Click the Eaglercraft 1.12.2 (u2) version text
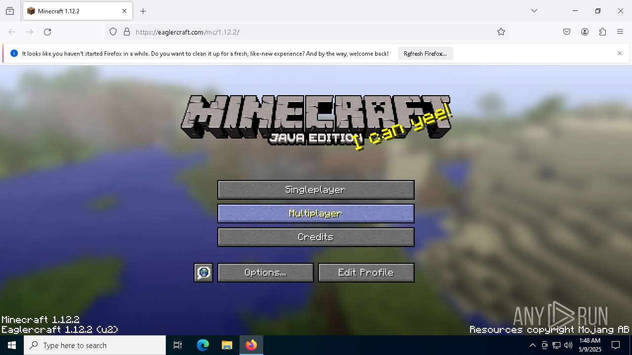This screenshot has width=632, height=355. 60,329
